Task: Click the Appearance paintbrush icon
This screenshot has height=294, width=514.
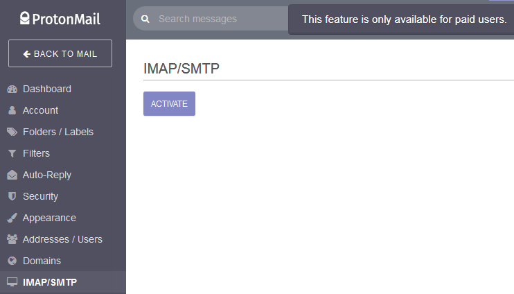Action: coord(12,218)
